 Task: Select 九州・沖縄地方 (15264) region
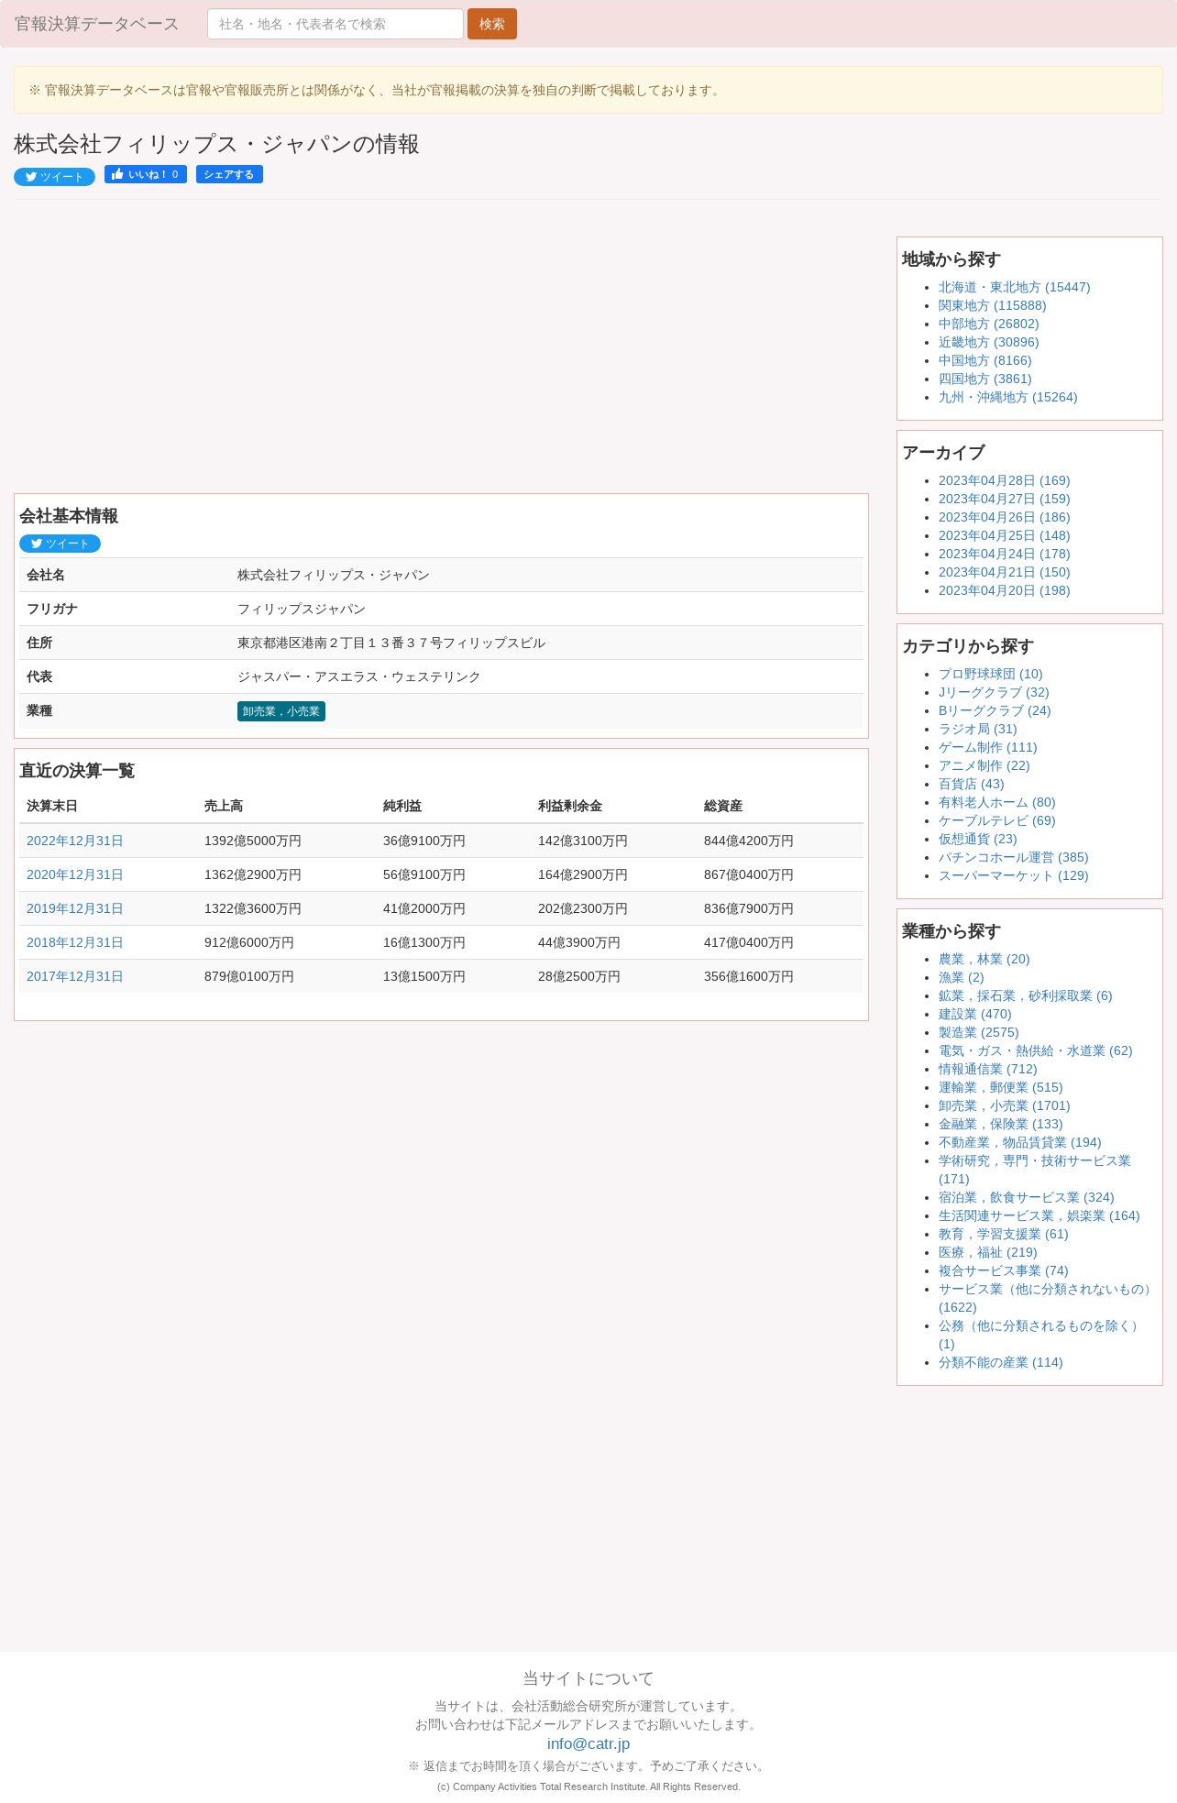[x=1007, y=397]
